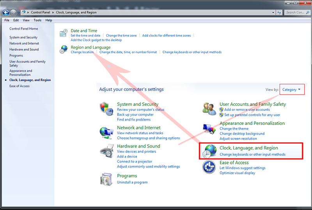Click Control Panel breadcrumb in address bar
Image resolution: width=312 pixels, height=210 pixels.
click(41, 12)
